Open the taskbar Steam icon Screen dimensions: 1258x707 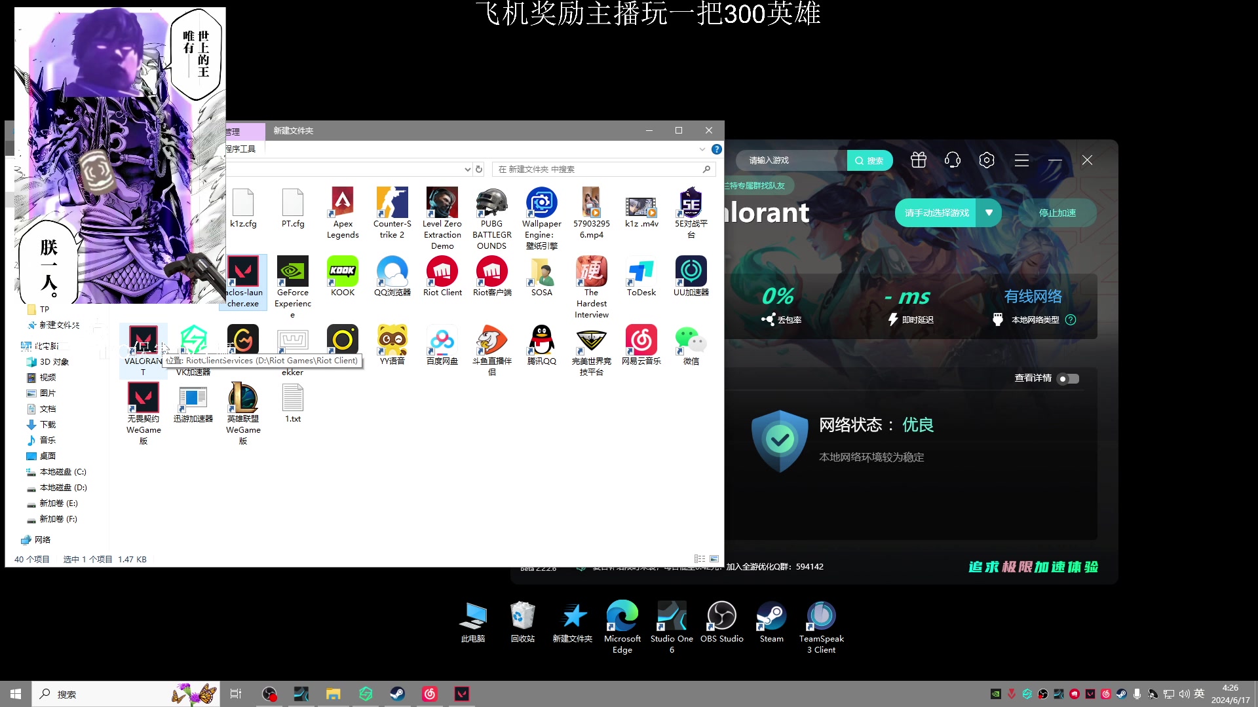pos(397,694)
